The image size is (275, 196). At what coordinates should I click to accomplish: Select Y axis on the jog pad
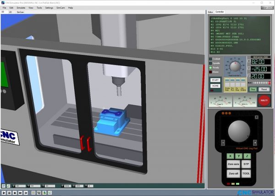click(x=239, y=156)
